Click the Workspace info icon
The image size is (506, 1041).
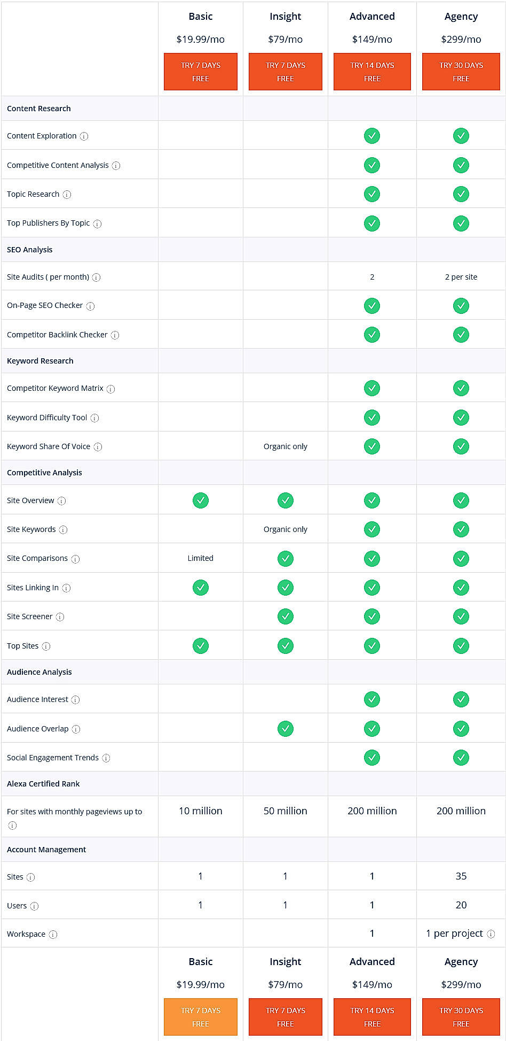coord(52,934)
